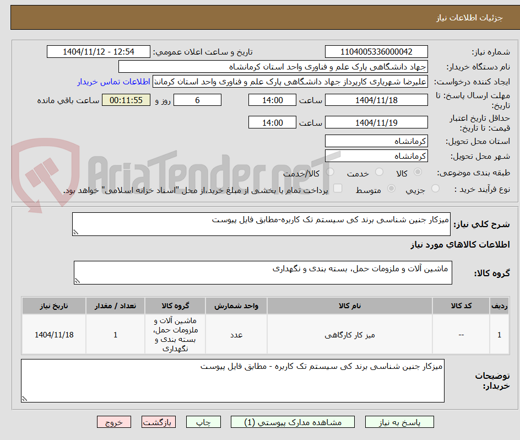Screen dimensions: 520x440
Task: Click the resize handle of توضیحات خریدار box
Action: tap(25, 399)
